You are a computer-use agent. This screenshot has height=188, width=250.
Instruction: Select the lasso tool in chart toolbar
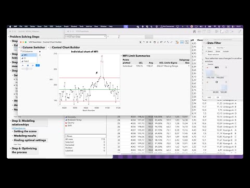pyautogui.click(x=155, y=42)
